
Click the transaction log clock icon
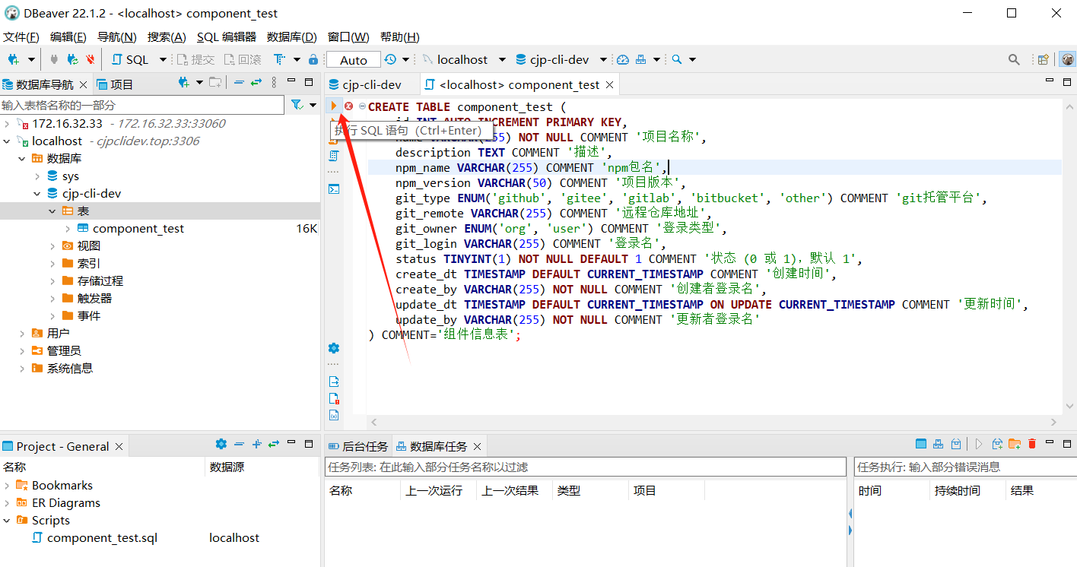pyautogui.click(x=390, y=59)
